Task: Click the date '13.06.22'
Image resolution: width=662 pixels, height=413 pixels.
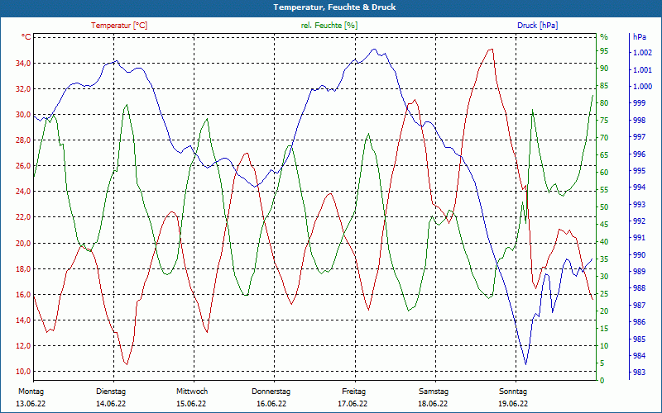Action: pos(31,404)
